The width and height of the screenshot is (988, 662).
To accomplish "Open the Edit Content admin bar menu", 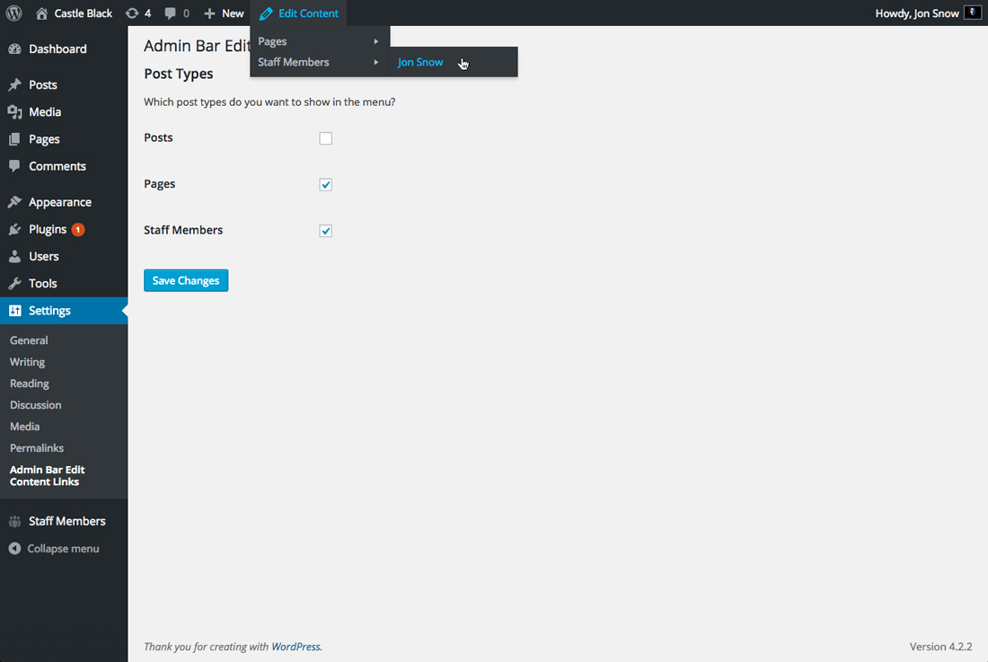I will [299, 13].
